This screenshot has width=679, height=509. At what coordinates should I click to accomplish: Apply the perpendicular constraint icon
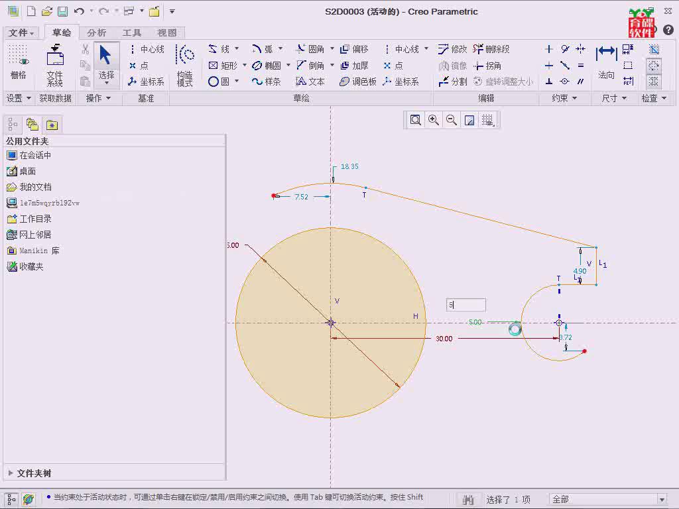point(548,82)
